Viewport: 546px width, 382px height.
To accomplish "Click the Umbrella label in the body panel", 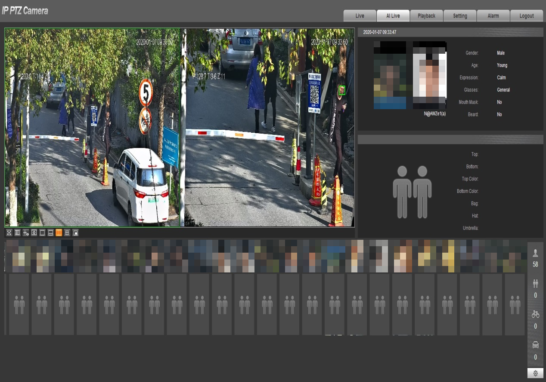I will 471,228.
